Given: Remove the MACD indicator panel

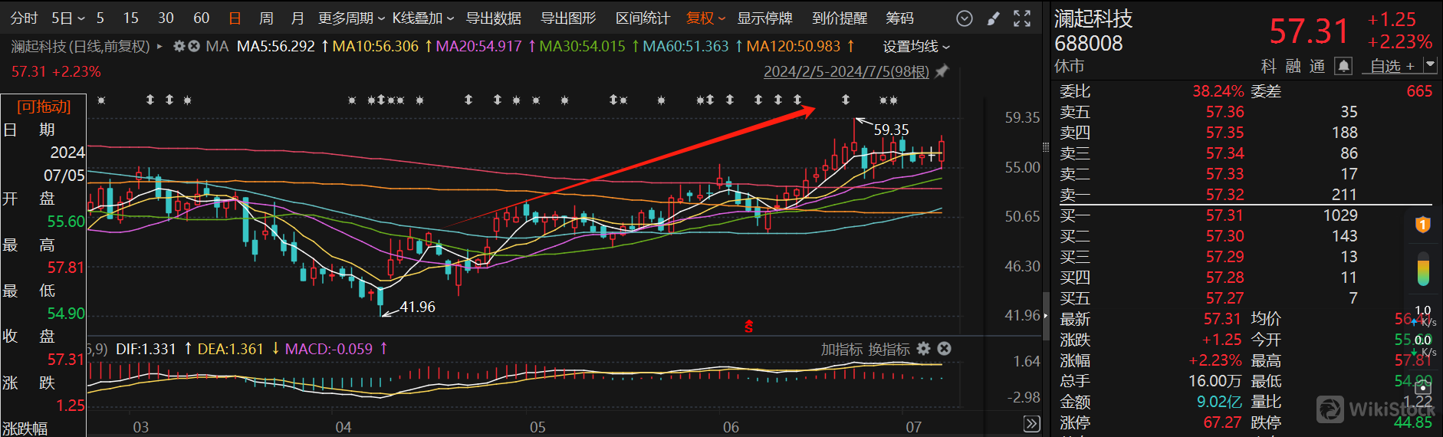Looking at the screenshot, I should click(945, 349).
